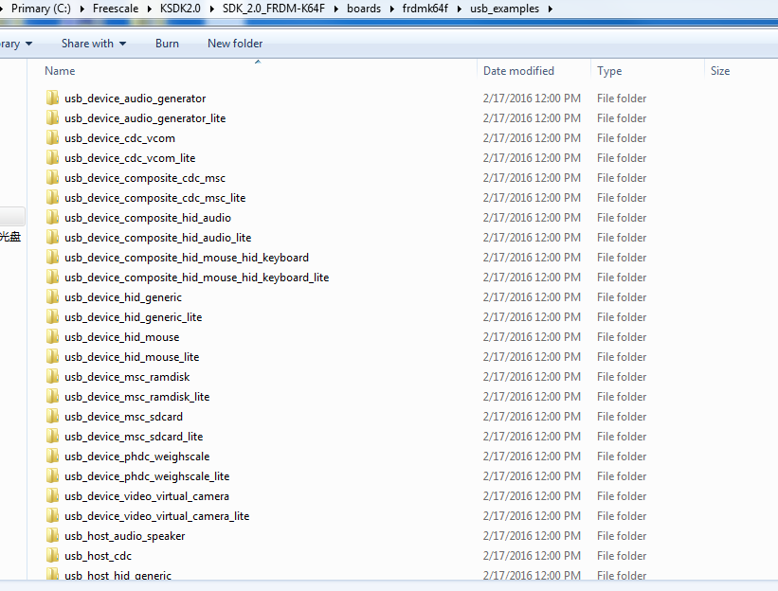Click folder icon of usb_device_msc_ramdisk_lite
778x591 pixels.
point(52,396)
